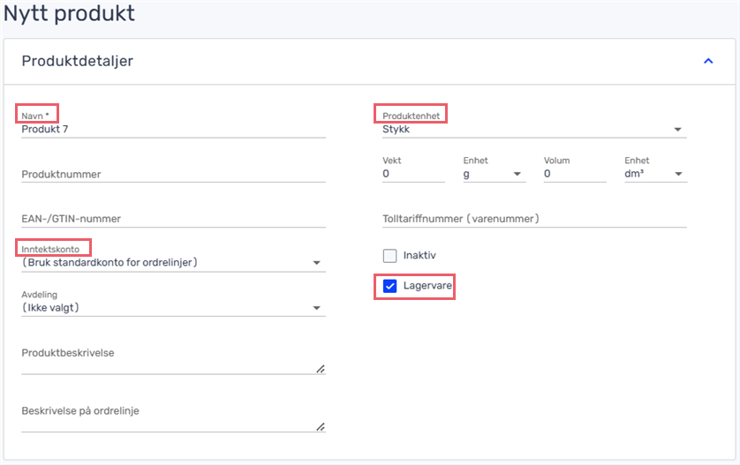740x465 pixels.
Task: Collapse the Produktdetaljer section chevron
Action: (708, 61)
